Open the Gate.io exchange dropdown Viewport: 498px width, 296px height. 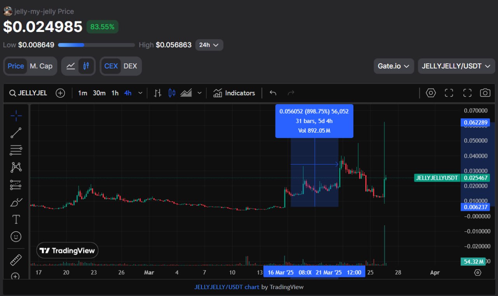[393, 66]
